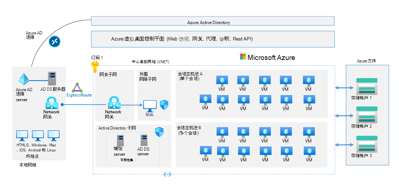Click the Azure AD 连接 label above Remote Desktop icon
This screenshot has height=188, width=399.
click(34, 35)
